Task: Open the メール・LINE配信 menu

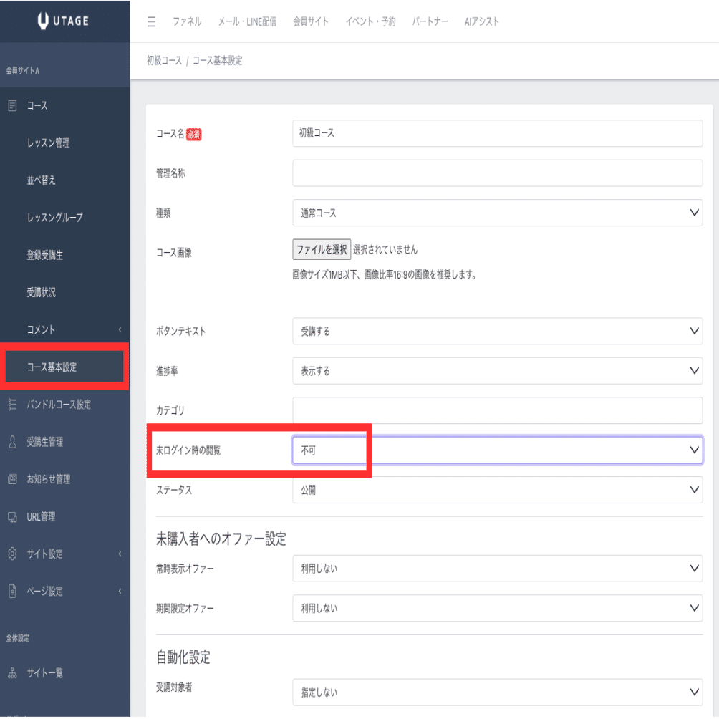Action: click(247, 21)
